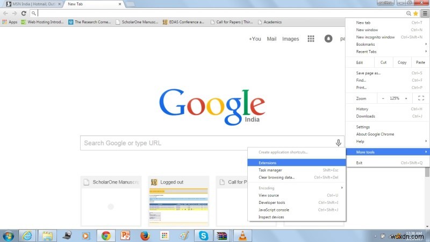Image resolution: width=430 pixels, height=242 pixels.
Task: Choose Extensions in More tools submenu
Action: point(297,163)
